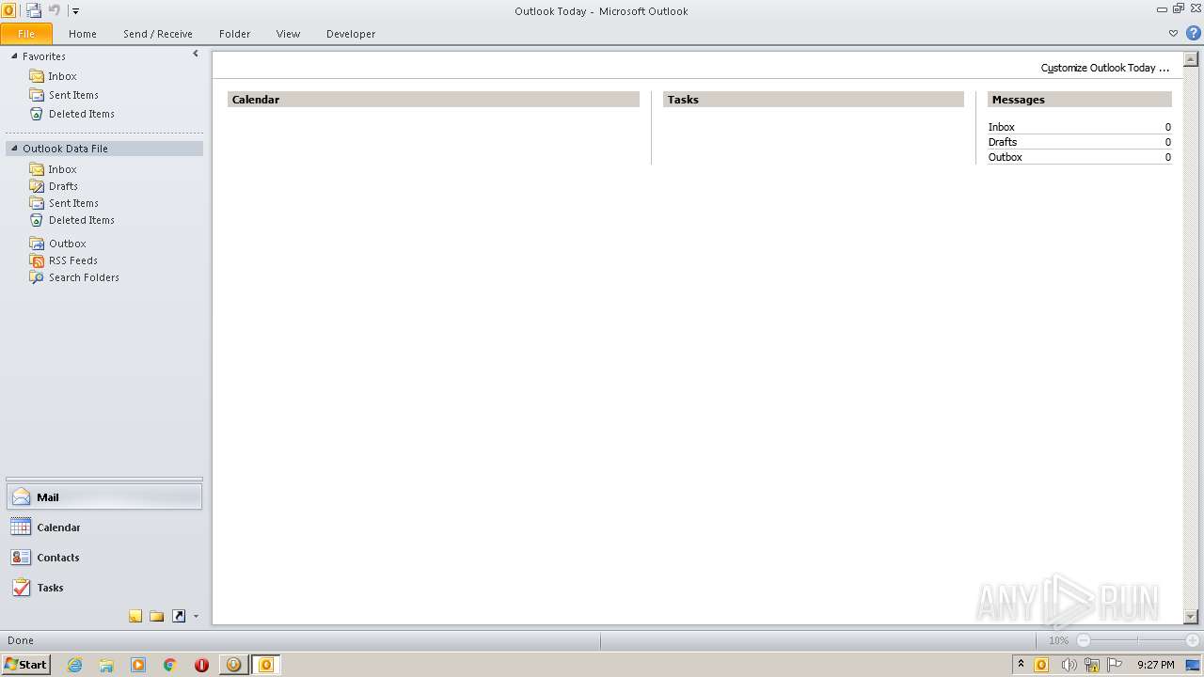Open Inbox under Outlook Data File
The height and width of the screenshot is (677, 1204).
pyautogui.click(x=63, y=169)
